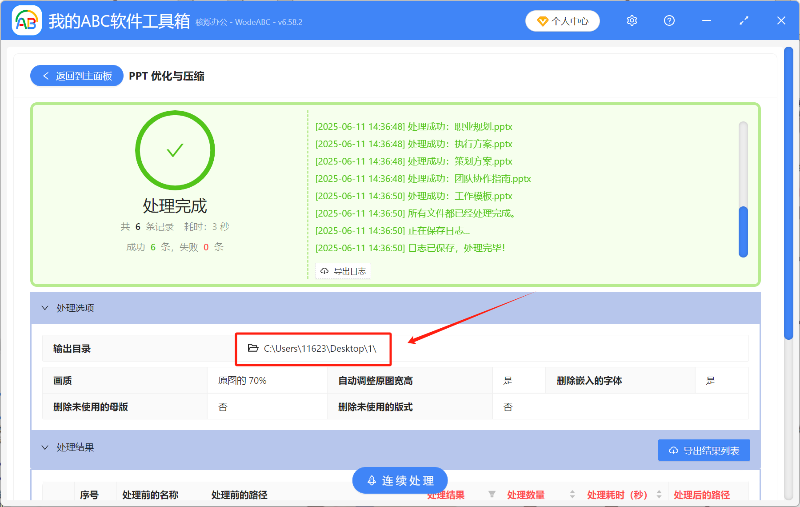
Task: Click the export log cloud icon
Action: [x=324, y=271]
